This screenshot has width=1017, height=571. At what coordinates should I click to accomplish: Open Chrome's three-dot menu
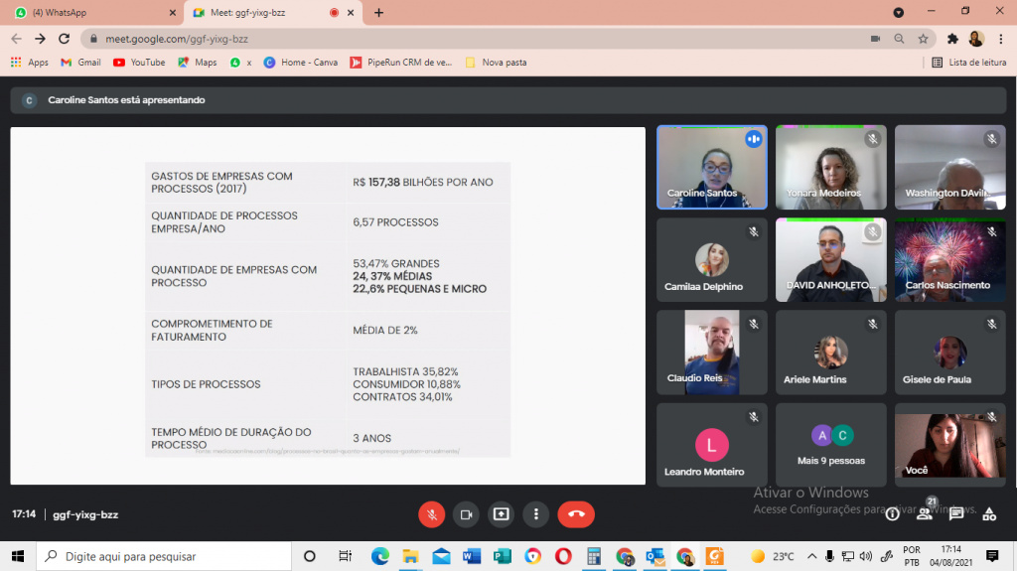point(1001,39)
